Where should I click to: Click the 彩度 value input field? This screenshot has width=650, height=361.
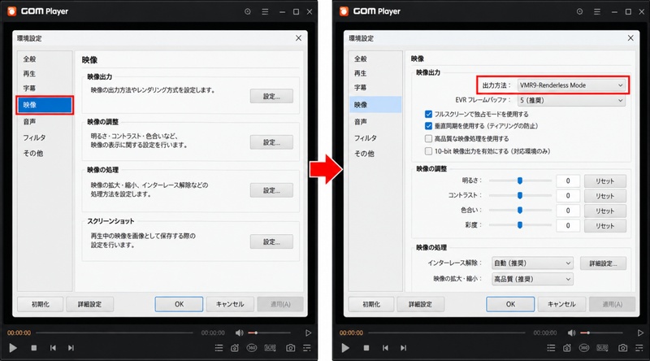(568, 226)
